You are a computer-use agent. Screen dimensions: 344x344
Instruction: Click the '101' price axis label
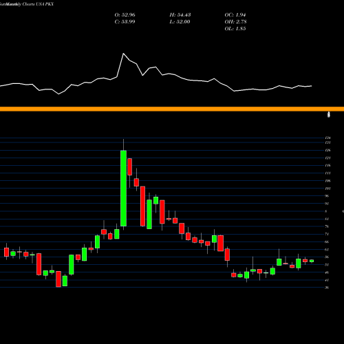327,189
